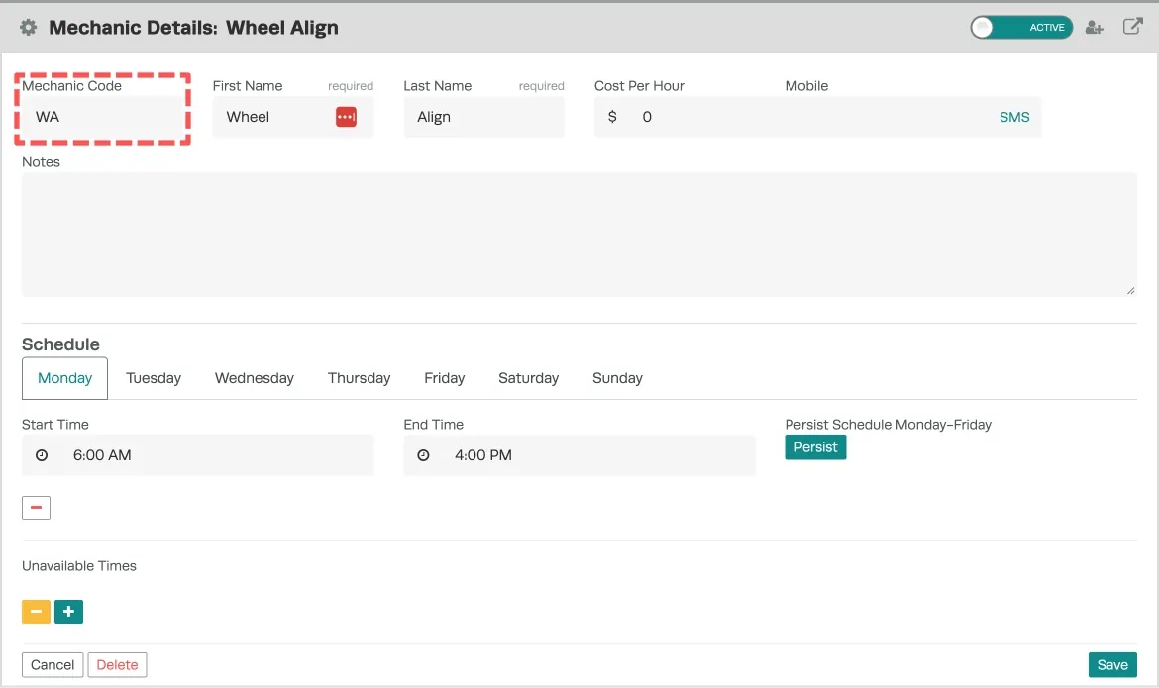Image resolution: width=1159 pixels, height=688 pixels.
Task: Add unavailable time with green plus button
Action: tap(68, 611)
